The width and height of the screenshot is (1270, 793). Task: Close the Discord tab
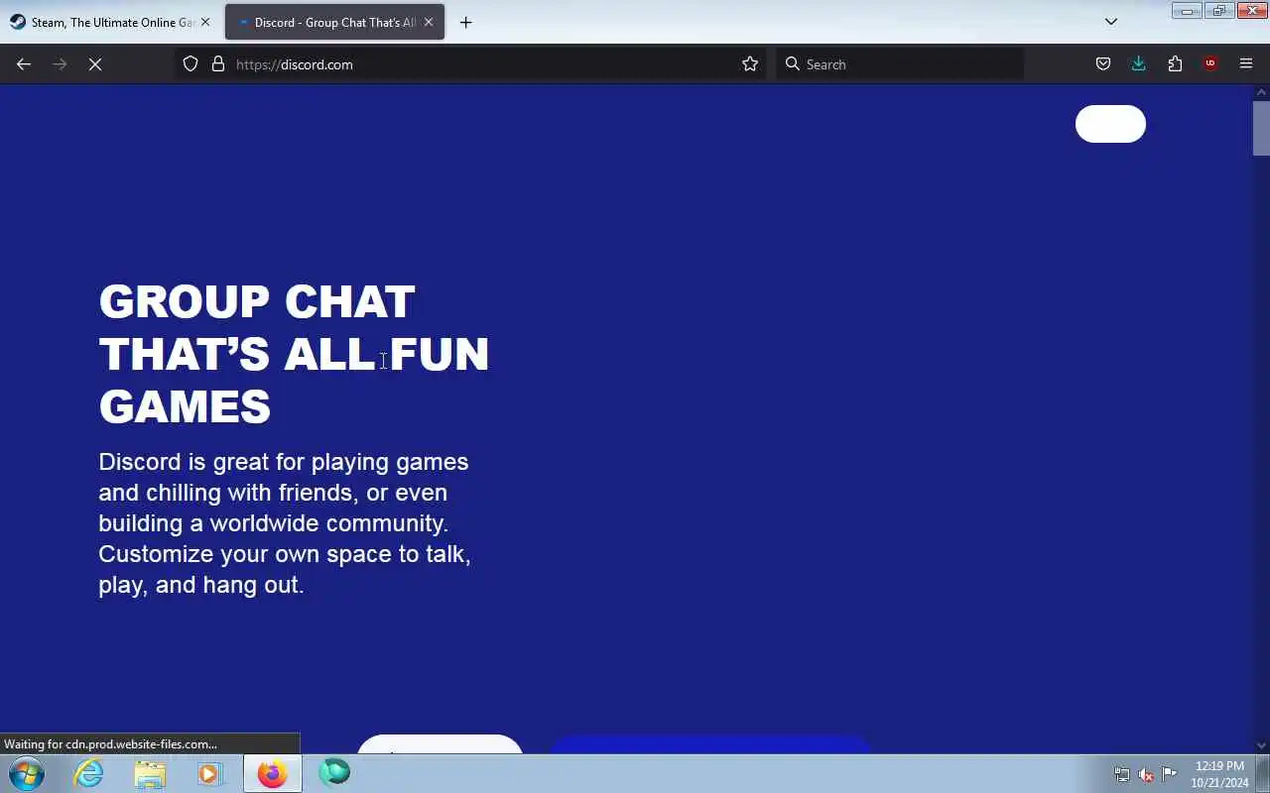(x=429, y=22)
